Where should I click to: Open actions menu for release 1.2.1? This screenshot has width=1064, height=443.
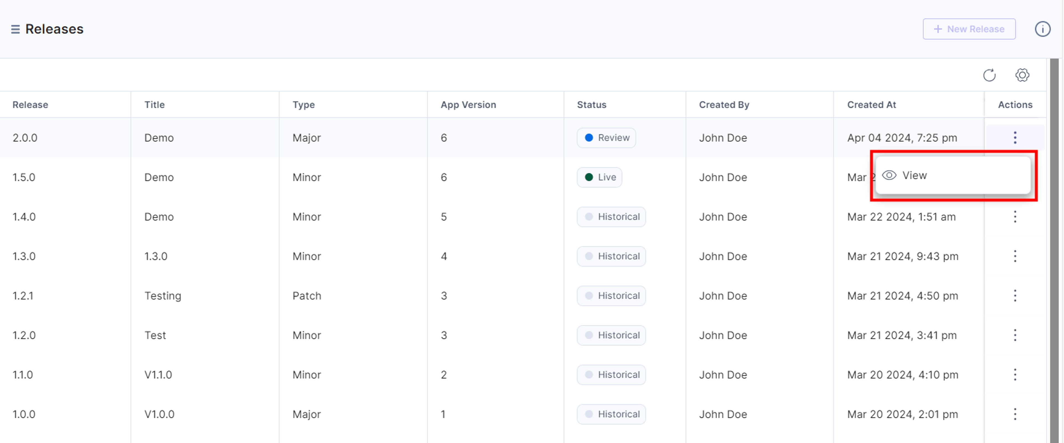coord(1015,296)
